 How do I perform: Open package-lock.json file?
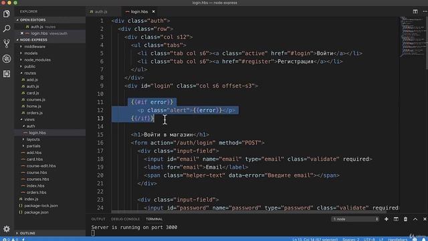click(41, 206)
